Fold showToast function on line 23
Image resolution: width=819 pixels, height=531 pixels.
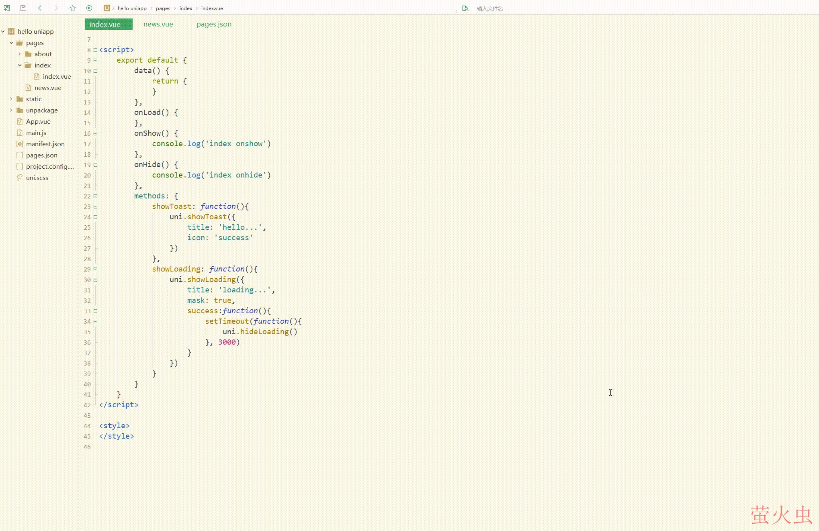[x=96, y=206]
